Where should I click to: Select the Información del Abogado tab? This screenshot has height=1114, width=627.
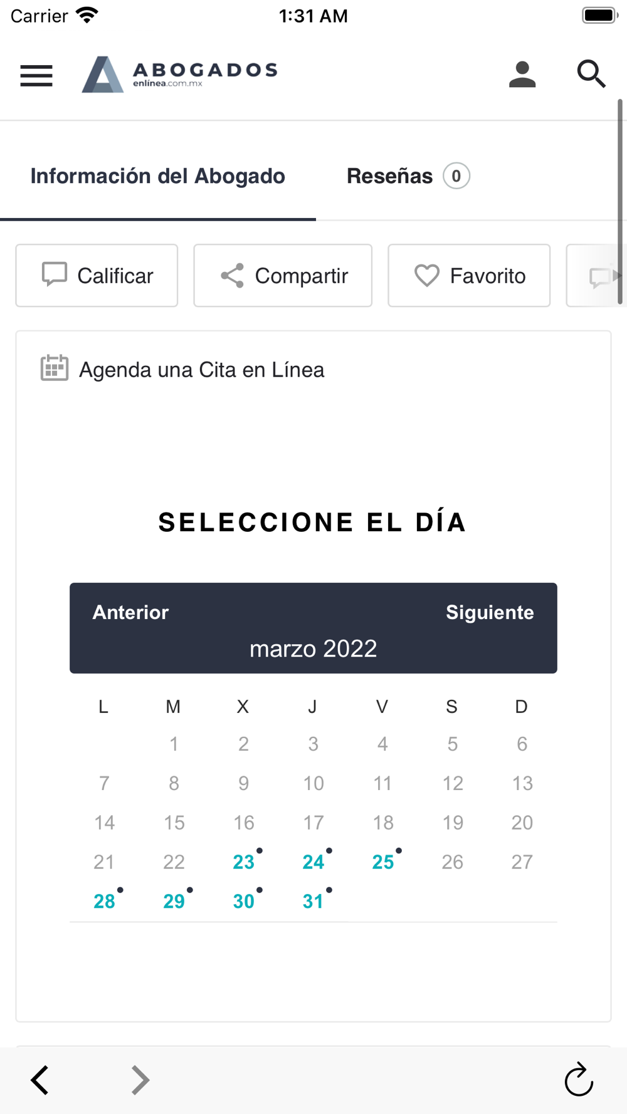pyautogui.click(x=158, y=176)
